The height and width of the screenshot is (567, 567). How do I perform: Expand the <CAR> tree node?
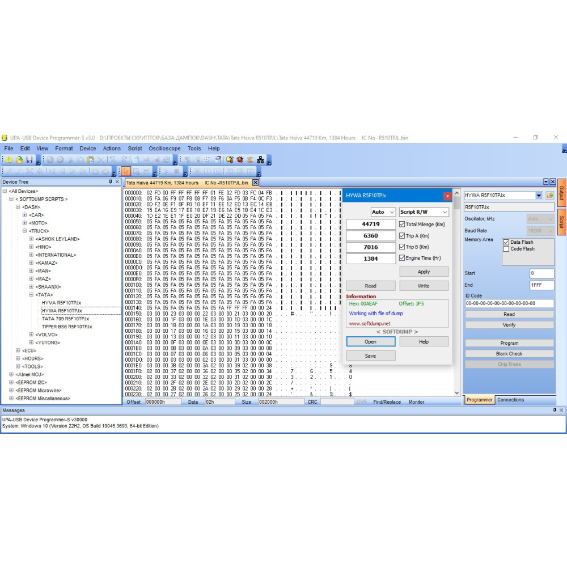click(x=24, y=215)
